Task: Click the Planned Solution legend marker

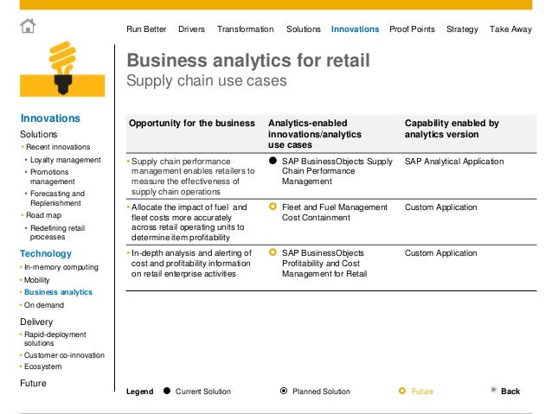Action: [x=284, y=391]
